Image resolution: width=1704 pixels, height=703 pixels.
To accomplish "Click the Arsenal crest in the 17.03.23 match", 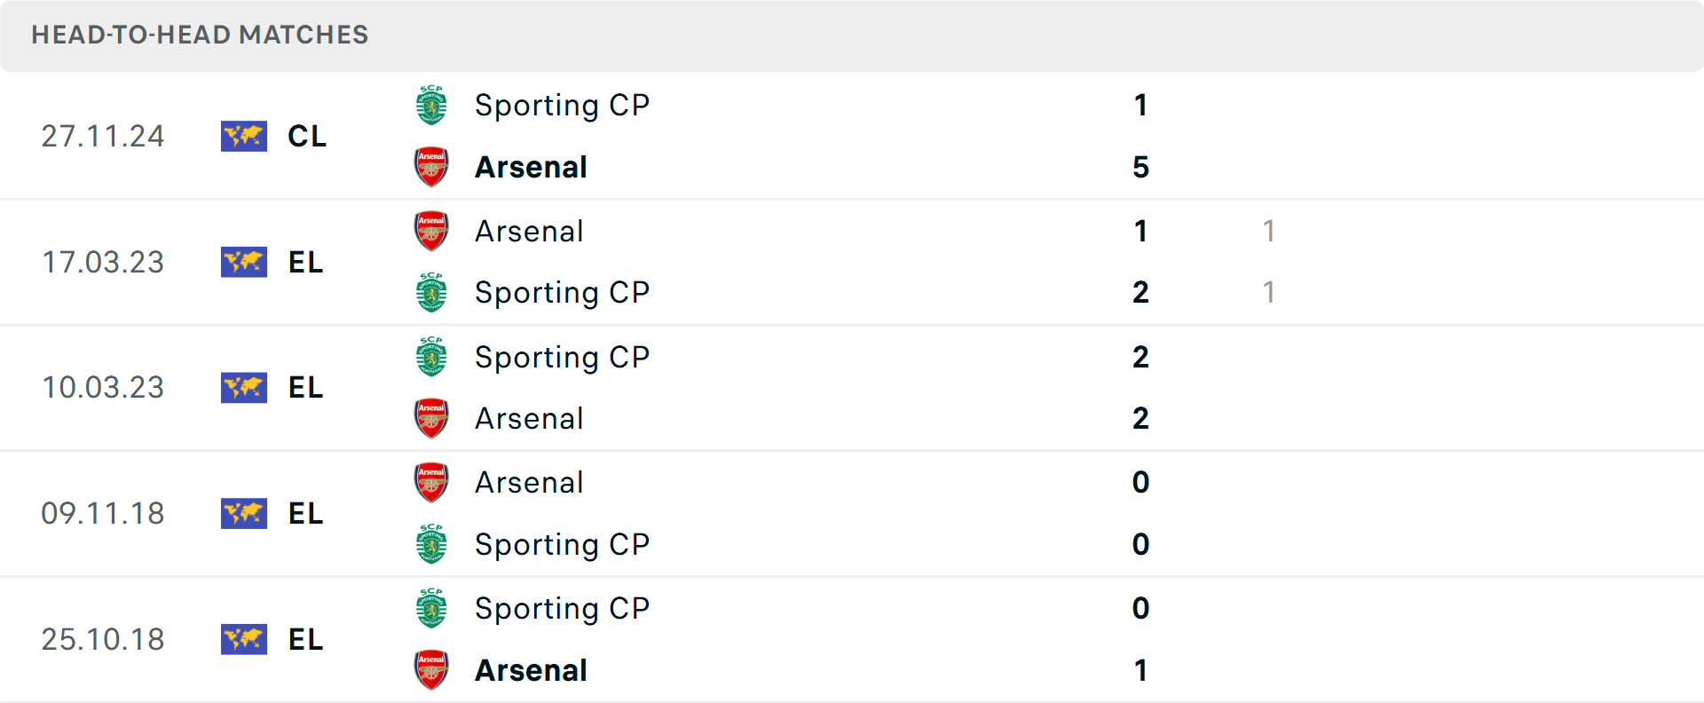I will pos(431,230).
